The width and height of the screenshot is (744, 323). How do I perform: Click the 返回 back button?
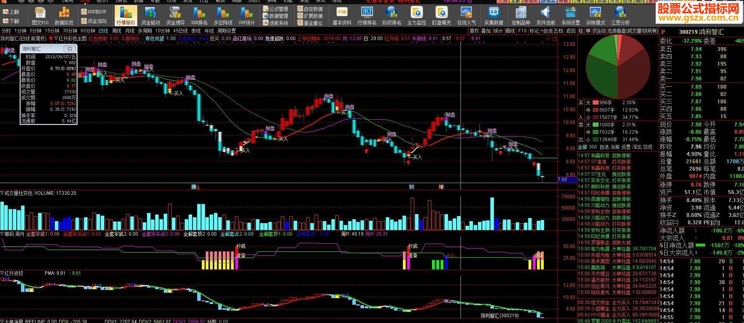(571, 31)
